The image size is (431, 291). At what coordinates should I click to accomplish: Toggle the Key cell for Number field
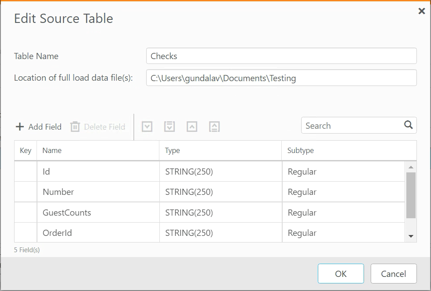click(x=26, y=192)
